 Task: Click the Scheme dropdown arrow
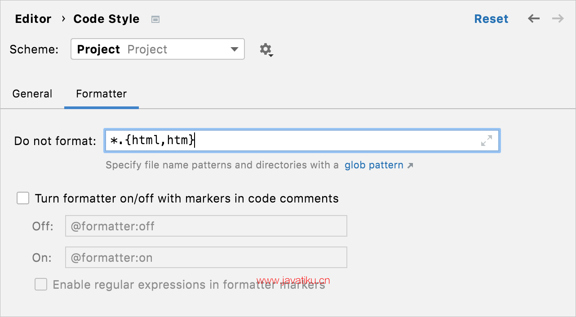[x=235, y=49]
